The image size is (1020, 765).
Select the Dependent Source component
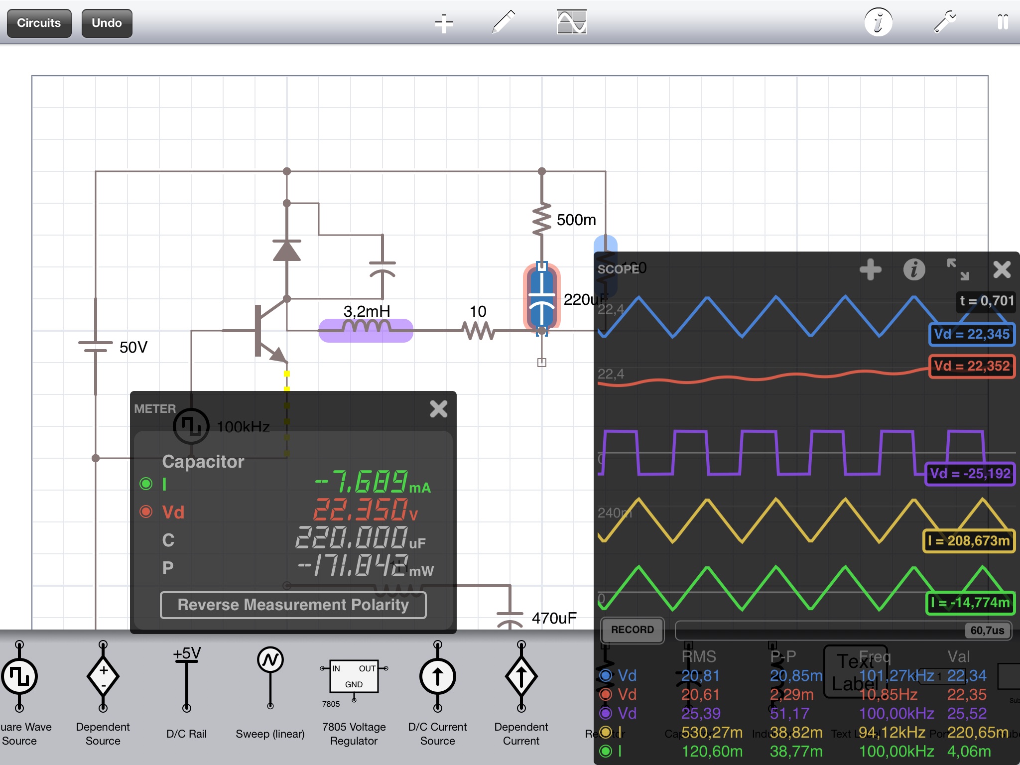[x=103, y=693]
